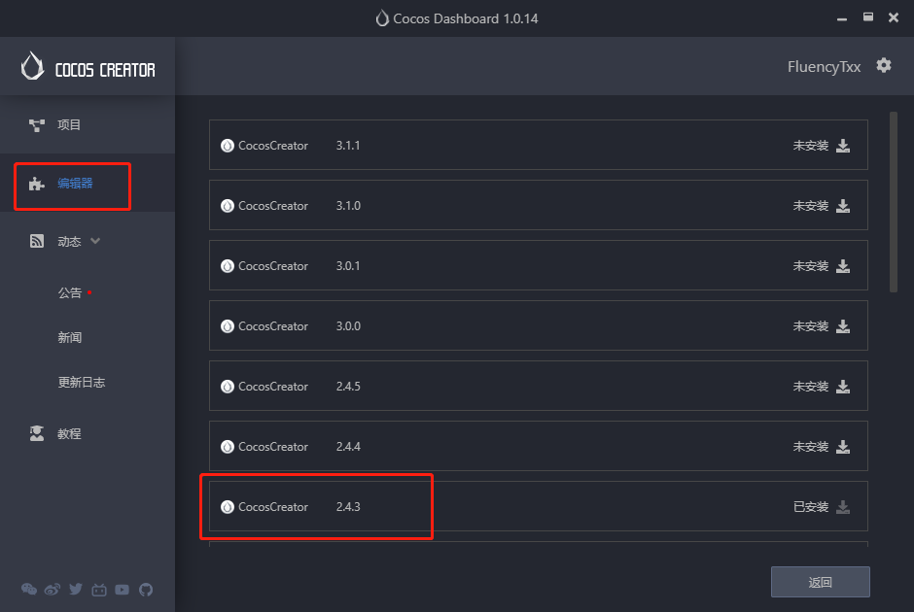Download CocosCreator 3.1.0 via its download icon
This screenshot has width=914, height=612.
coord(843,206)
